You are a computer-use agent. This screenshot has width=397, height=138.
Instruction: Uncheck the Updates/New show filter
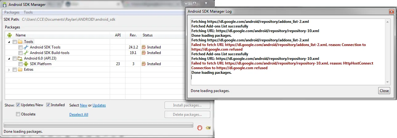point(18,105)
